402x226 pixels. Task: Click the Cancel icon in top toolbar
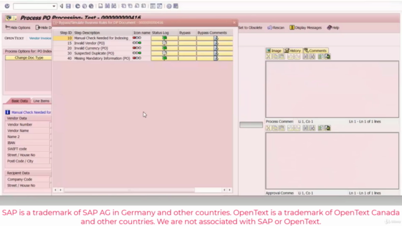coord(91,6)
